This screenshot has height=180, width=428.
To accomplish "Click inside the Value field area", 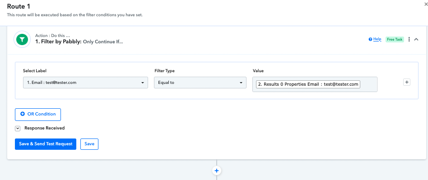I will click(315, 84).
